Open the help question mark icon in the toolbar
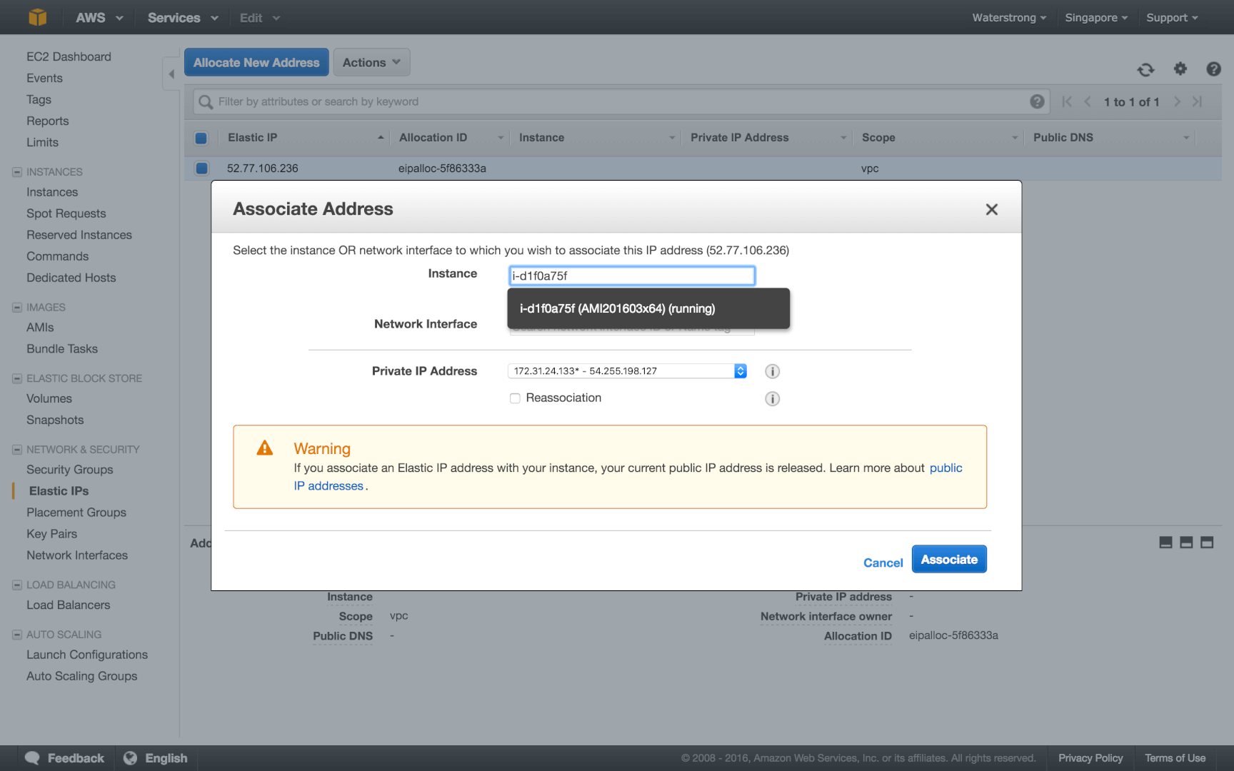The image size is (1234, 771). point(1213,69)
